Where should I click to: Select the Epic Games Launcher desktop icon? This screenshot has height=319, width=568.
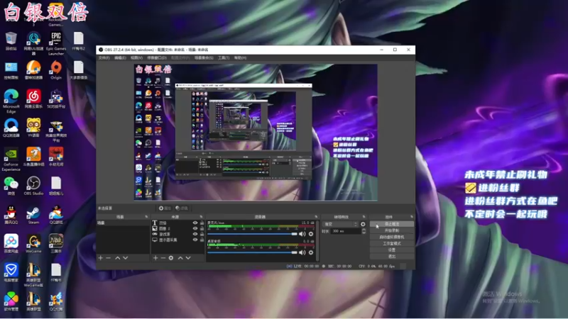tap(56, 43)
